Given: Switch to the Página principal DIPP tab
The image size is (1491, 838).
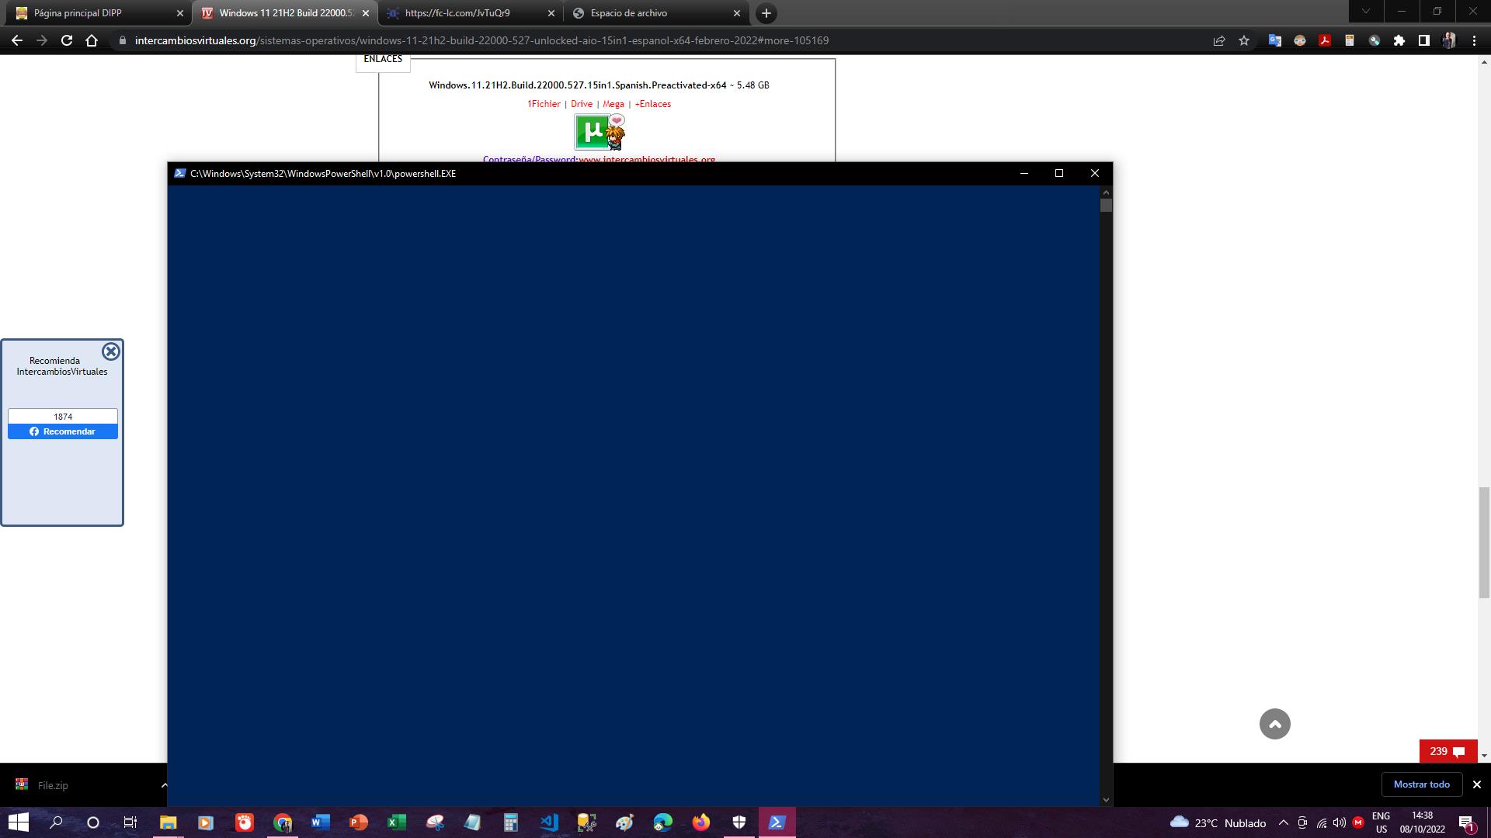Looking at the screenshot, I should [x=78, y=13].
